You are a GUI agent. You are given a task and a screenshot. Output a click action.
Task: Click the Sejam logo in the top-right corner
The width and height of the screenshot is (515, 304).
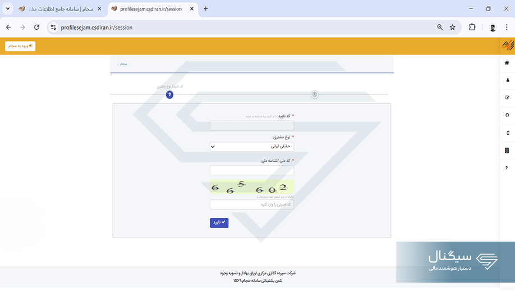click(507, 45)
